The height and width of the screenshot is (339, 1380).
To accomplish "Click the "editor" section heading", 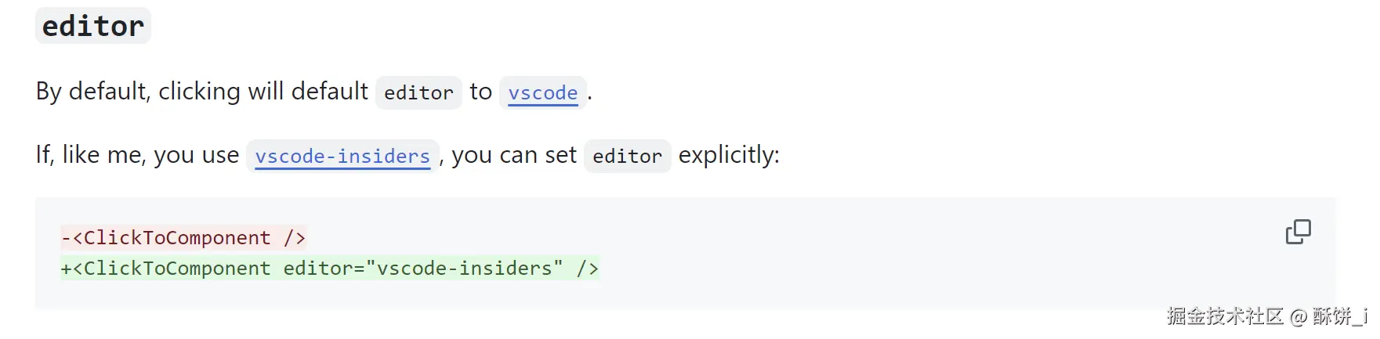I will click(x=92, y=27).
